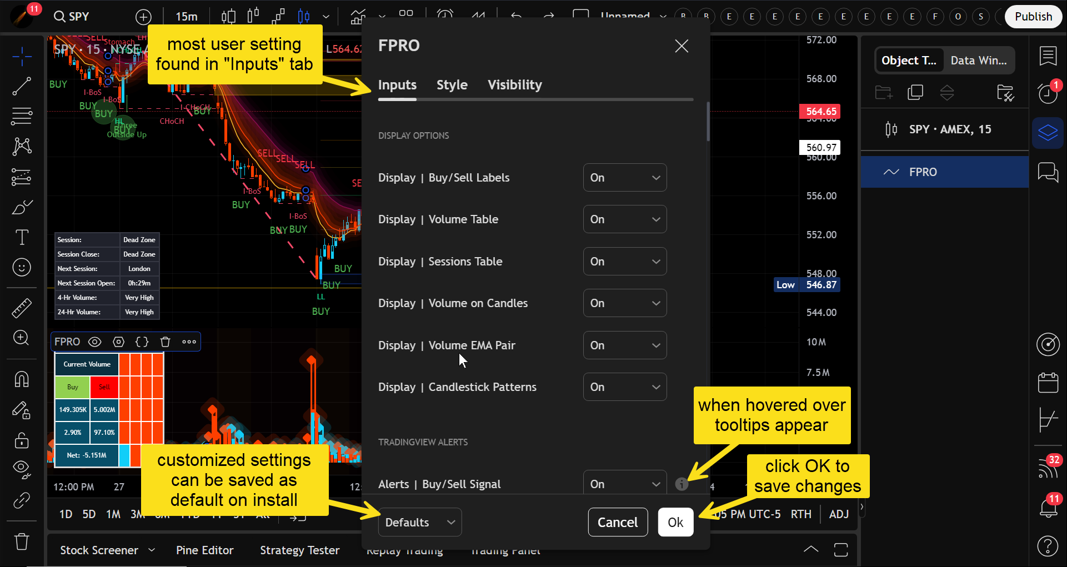The image size is (1067, 567).
Task: Delete FPRO indicator with trash icon
Action: point(165,342)
